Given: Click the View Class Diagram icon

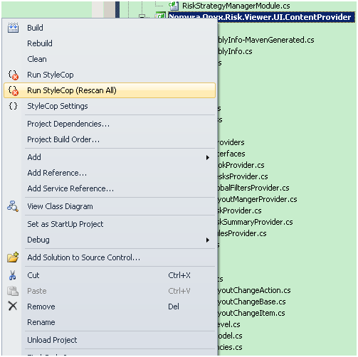Looking at the screenshot, I should [x=13, y=206].
